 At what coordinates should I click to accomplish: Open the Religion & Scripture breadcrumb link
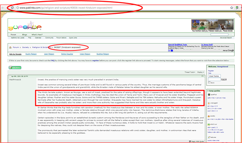[x=41, y=47]
